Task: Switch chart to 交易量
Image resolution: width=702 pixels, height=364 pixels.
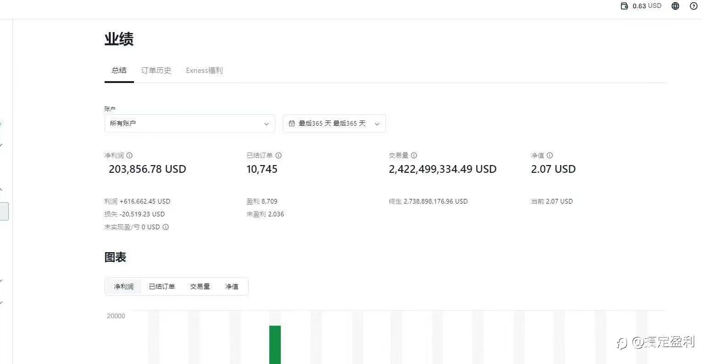Action: 200,287
